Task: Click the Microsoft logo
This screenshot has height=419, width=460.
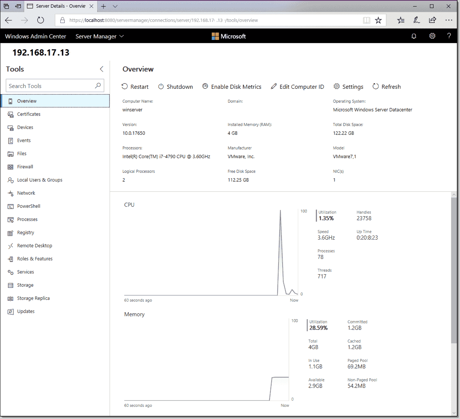Action: pyautogui.click(x=229, y=36)
